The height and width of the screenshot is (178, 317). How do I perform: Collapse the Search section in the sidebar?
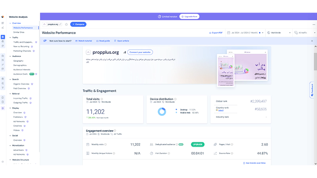pos(10,80)
